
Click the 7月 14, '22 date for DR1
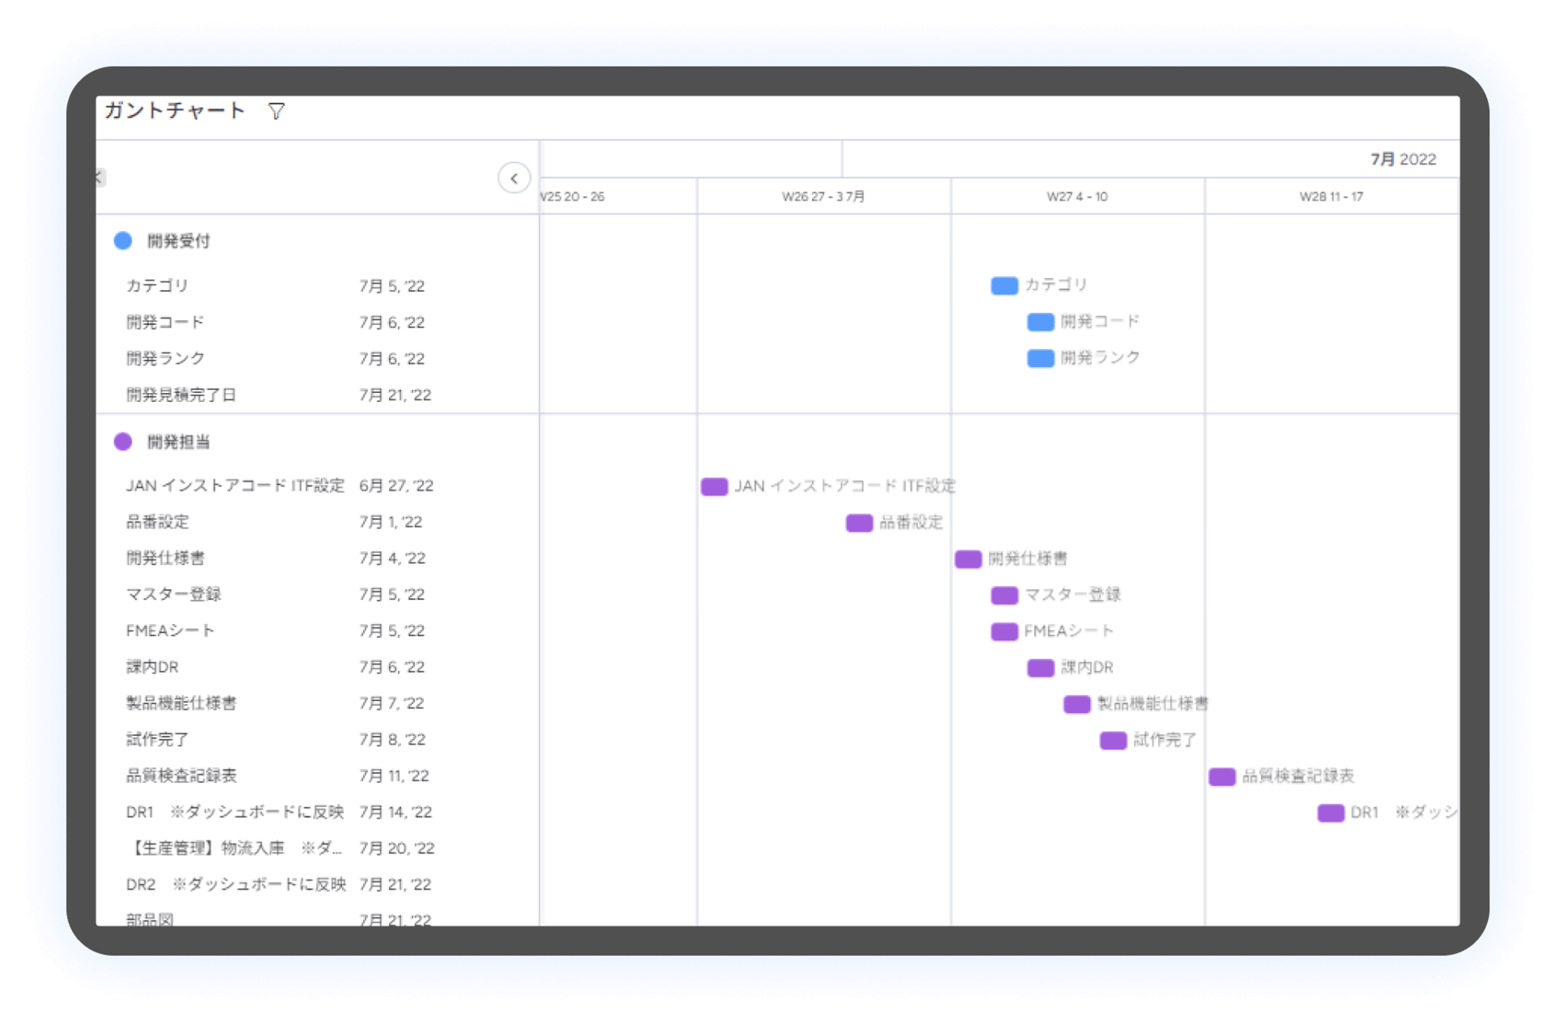pyautogui.click(x=395, y=812)
